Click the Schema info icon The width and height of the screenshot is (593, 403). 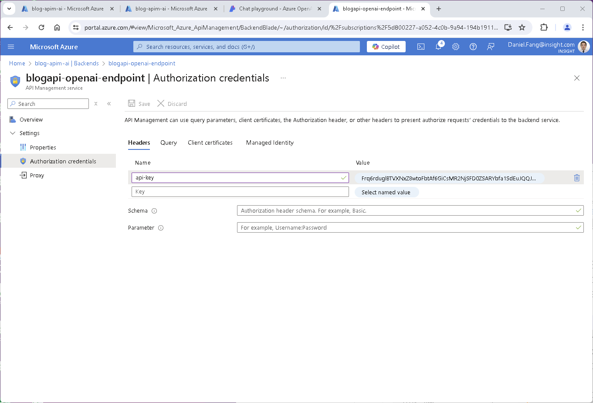(154, 211)
